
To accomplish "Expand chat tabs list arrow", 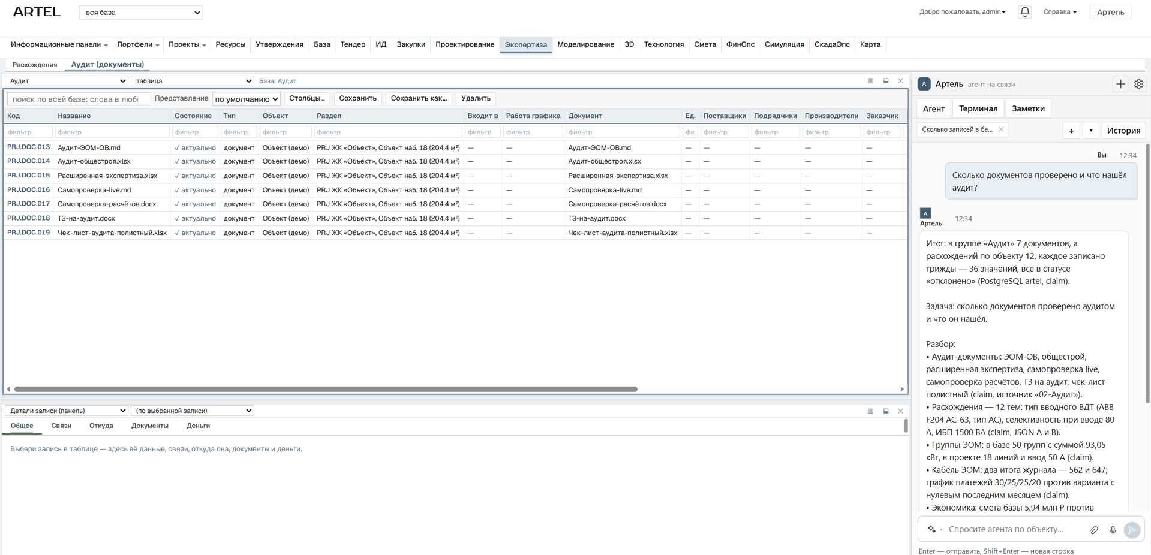I will coord(1091,130).
